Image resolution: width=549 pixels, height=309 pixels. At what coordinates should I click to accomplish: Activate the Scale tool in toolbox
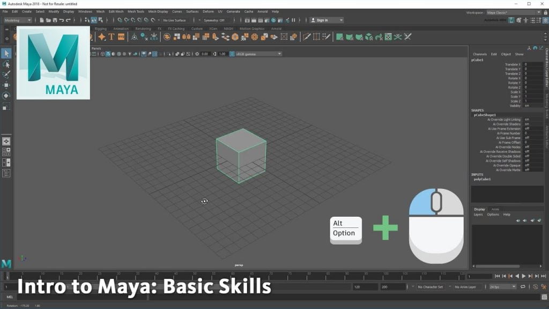point(6,107)
